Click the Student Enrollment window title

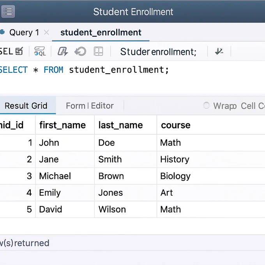point(133,12)
